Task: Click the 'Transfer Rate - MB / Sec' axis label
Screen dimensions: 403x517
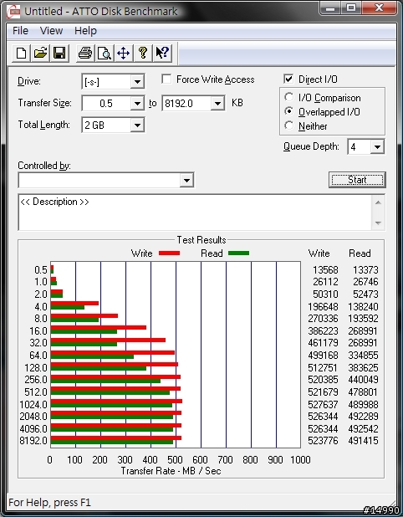Action: 171,471
